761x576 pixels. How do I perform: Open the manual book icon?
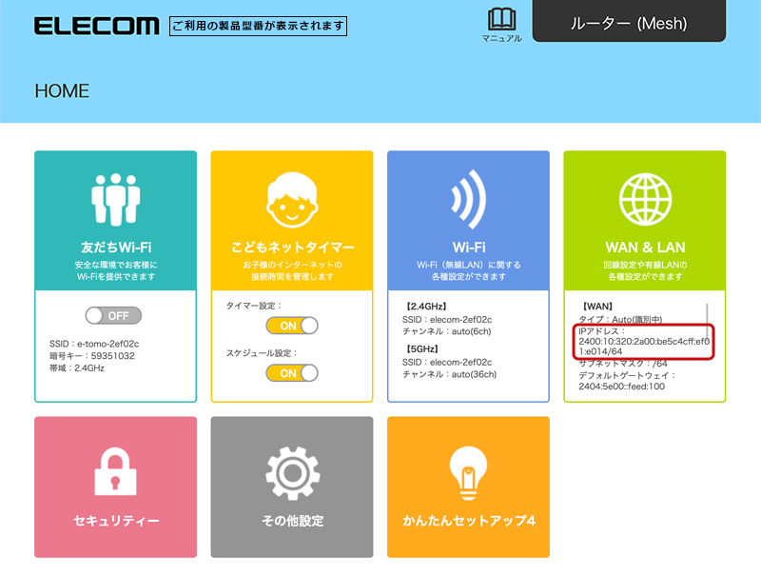point(501,19)
